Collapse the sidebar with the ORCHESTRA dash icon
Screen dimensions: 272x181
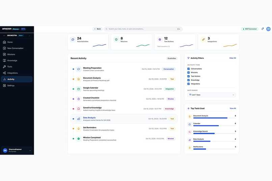click(4, 35)
